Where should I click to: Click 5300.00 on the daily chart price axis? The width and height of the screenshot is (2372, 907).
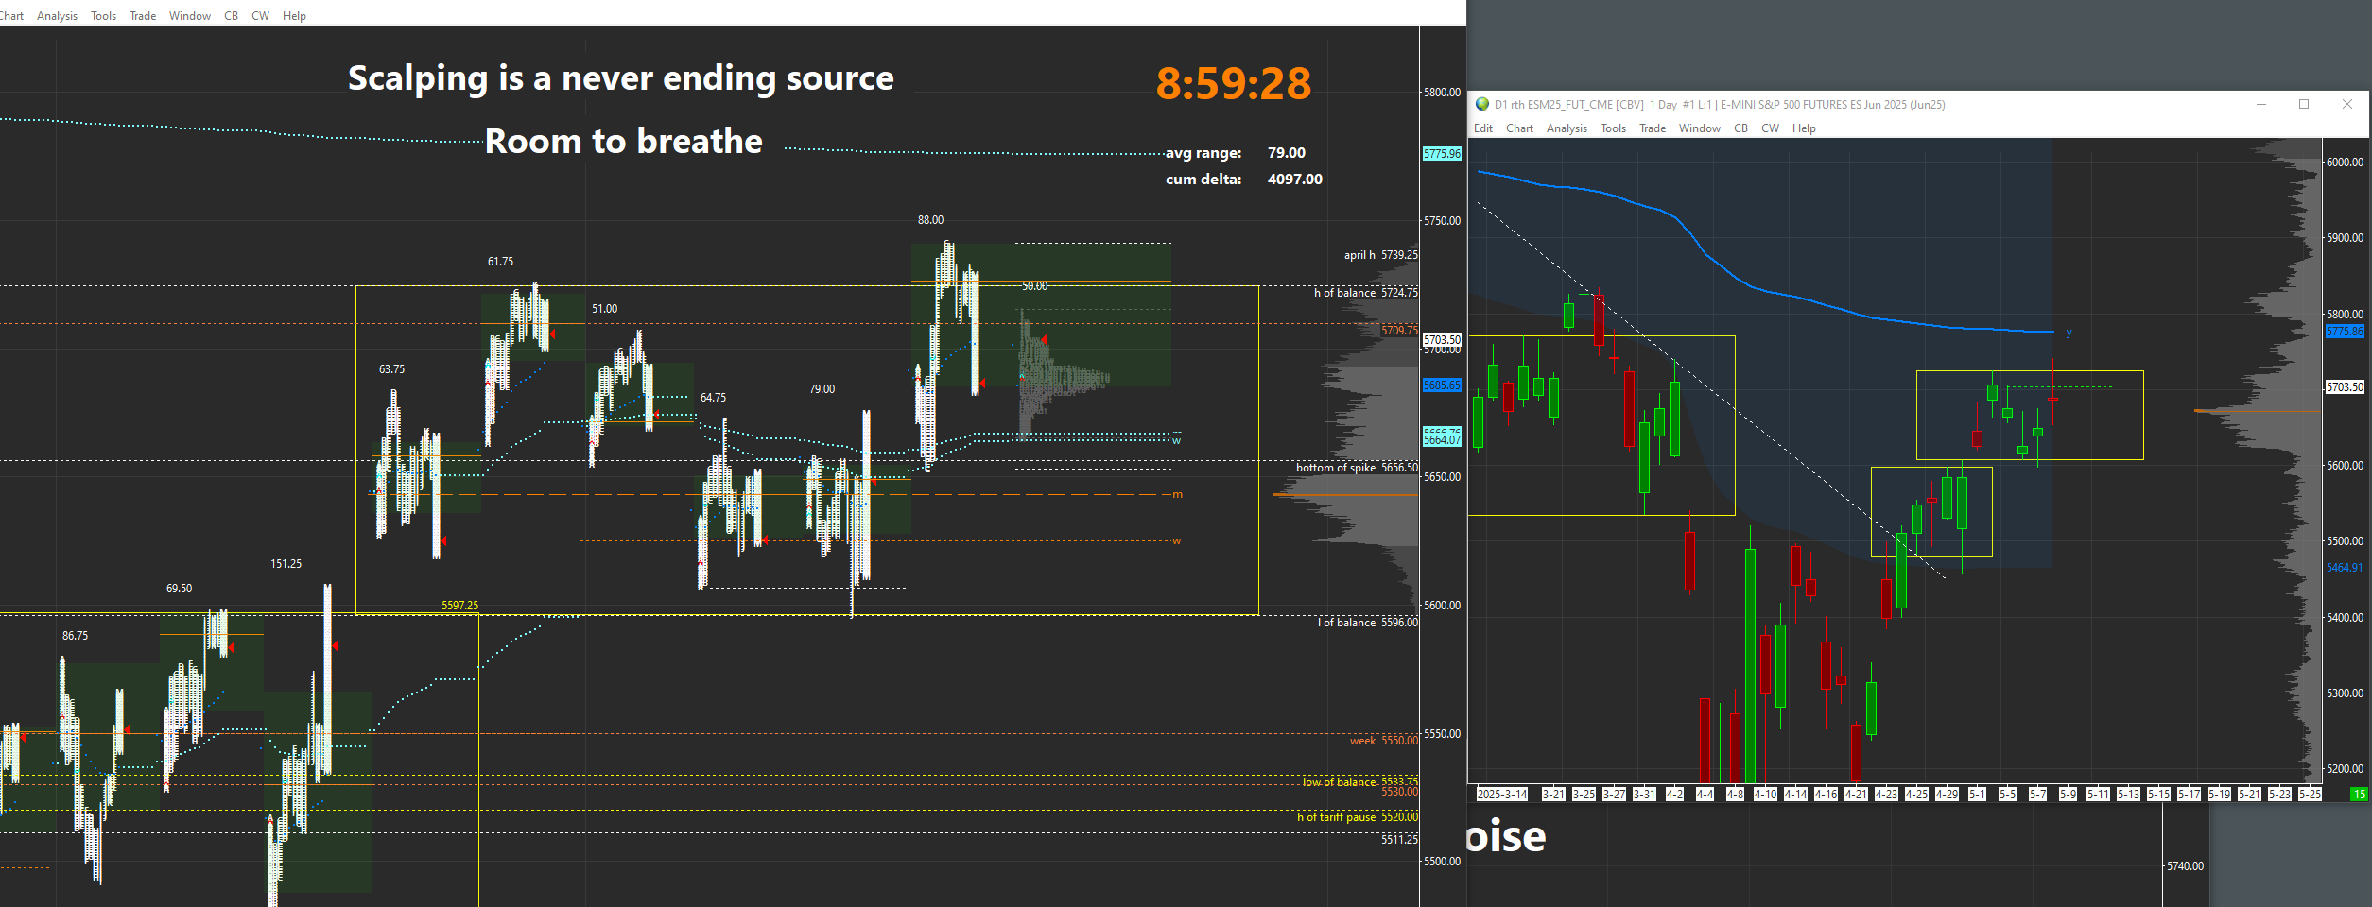(x=2346, y=693)
